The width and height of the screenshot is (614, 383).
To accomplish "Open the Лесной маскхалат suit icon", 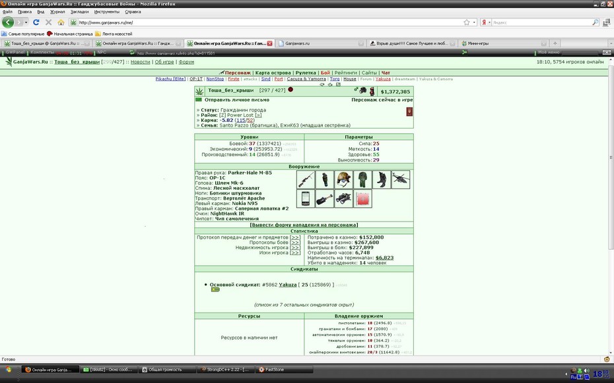I will click(x=362, y=180).
